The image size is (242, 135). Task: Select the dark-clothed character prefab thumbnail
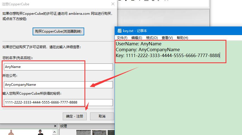click(x=40, y=132)
